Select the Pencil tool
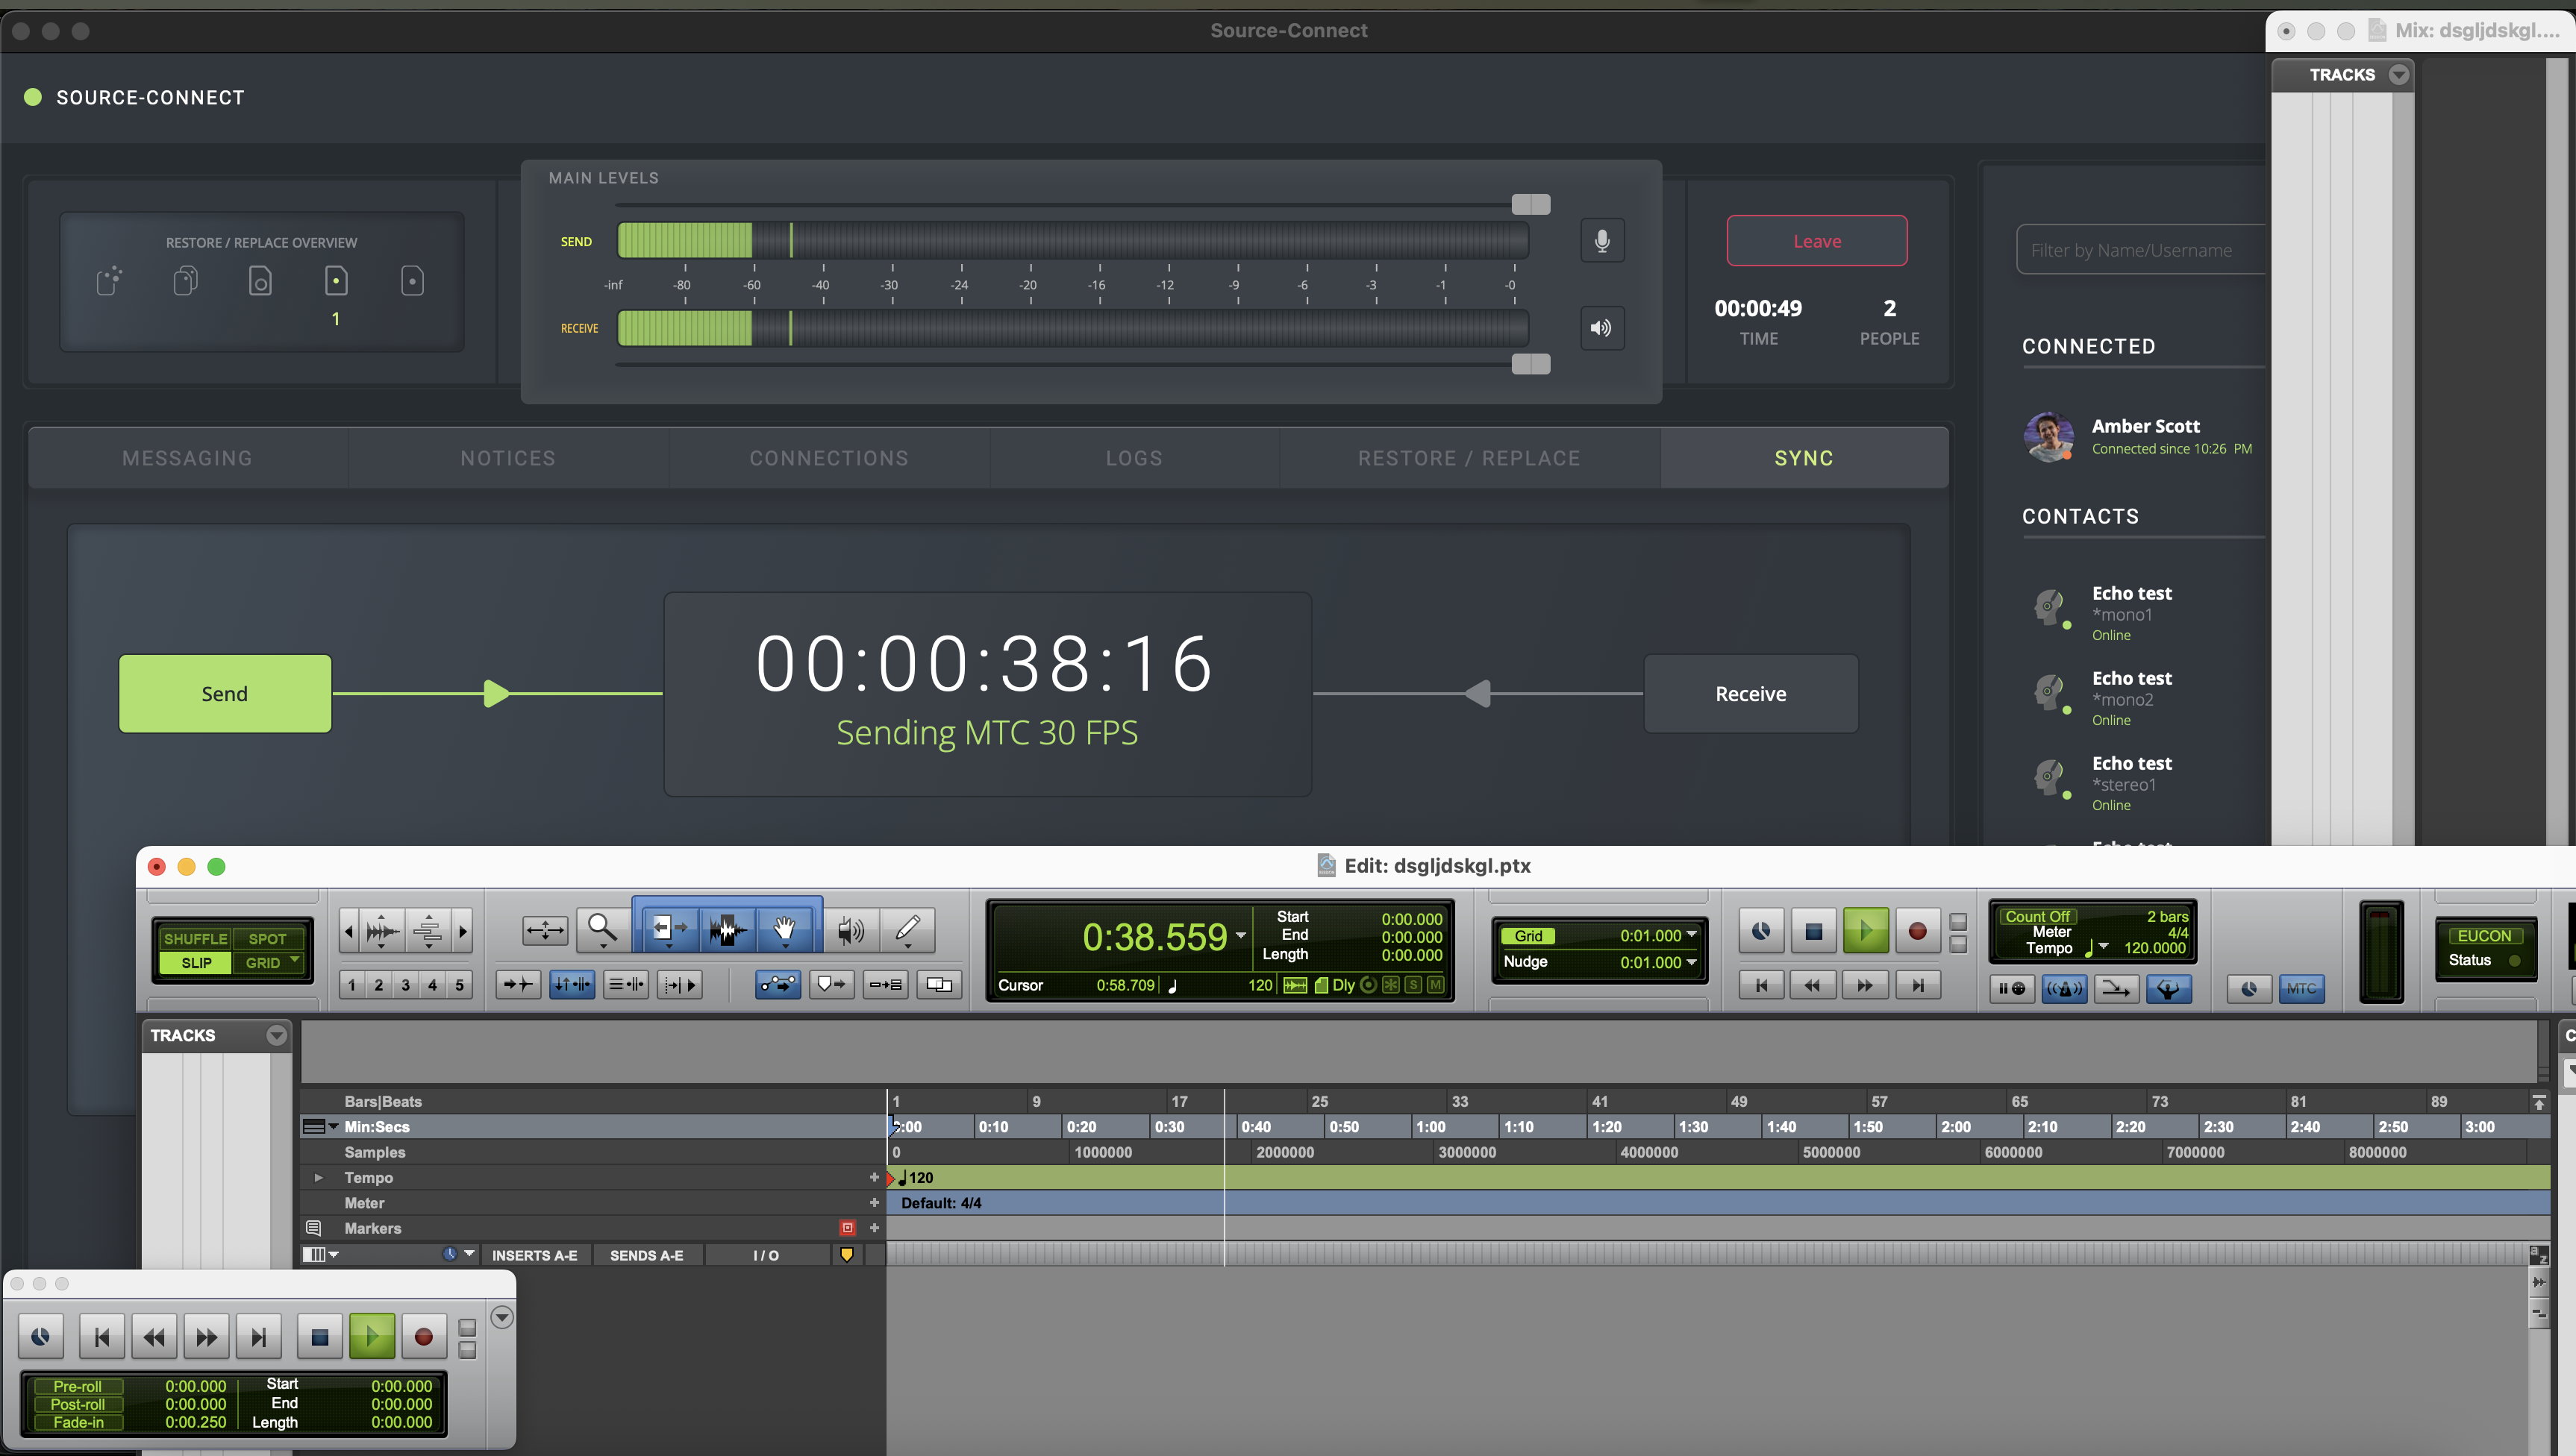Viewport: 2576px width, 1456px height. click(907, 929)
